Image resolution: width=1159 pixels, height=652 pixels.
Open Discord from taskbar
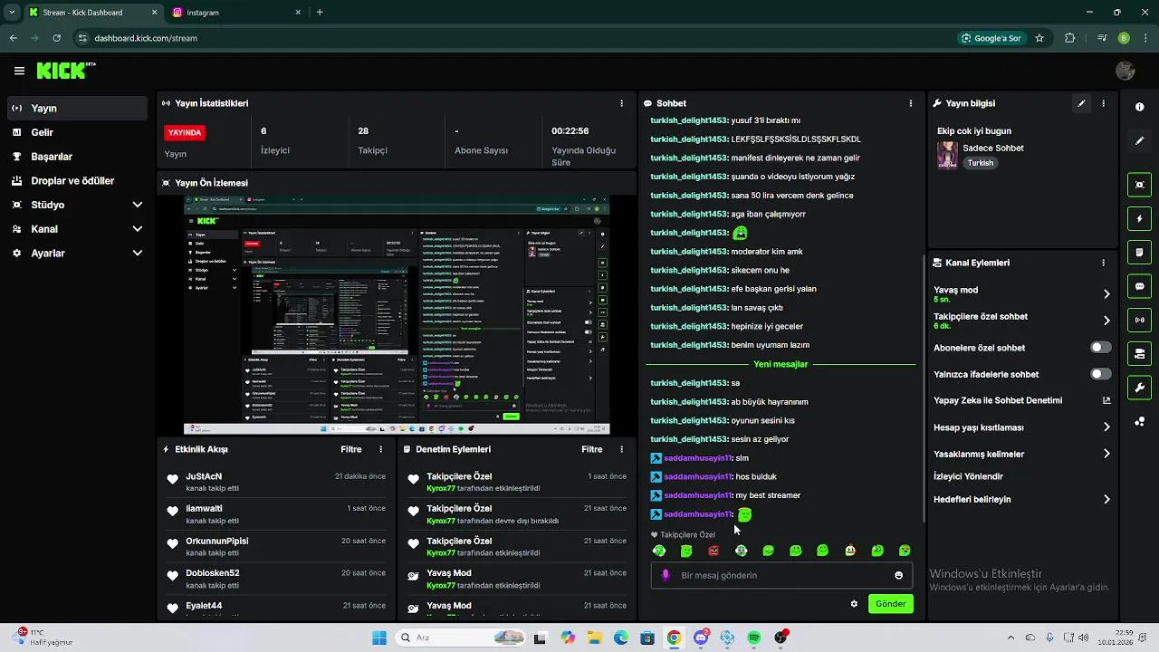[x=701, y=638]
